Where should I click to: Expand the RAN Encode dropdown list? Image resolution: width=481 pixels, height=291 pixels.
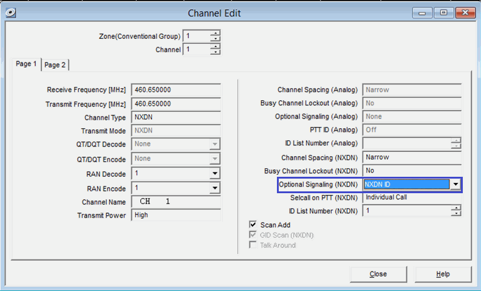point(215,188)
